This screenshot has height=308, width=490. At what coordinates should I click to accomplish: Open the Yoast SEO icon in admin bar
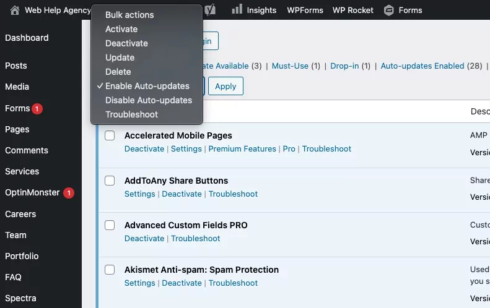pyautogui.click(x=211, y=10)
